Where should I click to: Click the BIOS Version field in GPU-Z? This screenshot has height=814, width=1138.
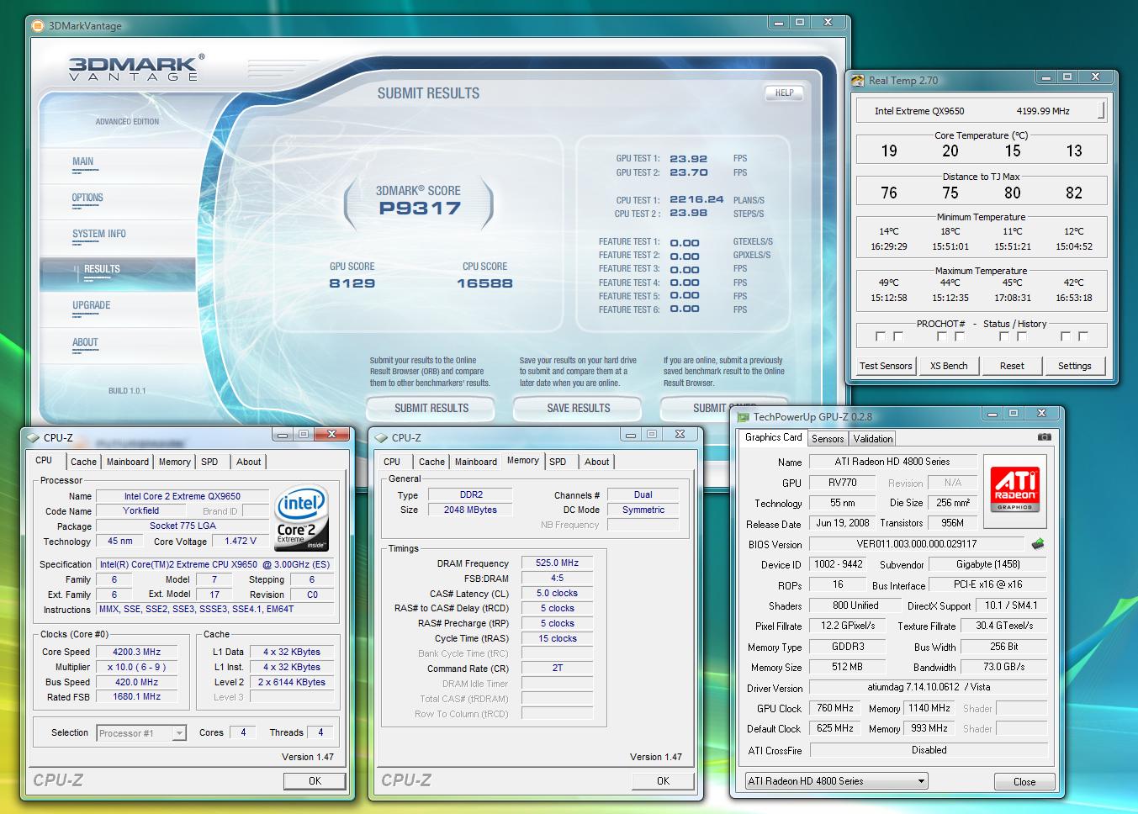[917, 544]
